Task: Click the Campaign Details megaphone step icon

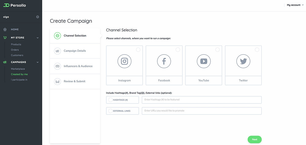Action: [58, 51]
